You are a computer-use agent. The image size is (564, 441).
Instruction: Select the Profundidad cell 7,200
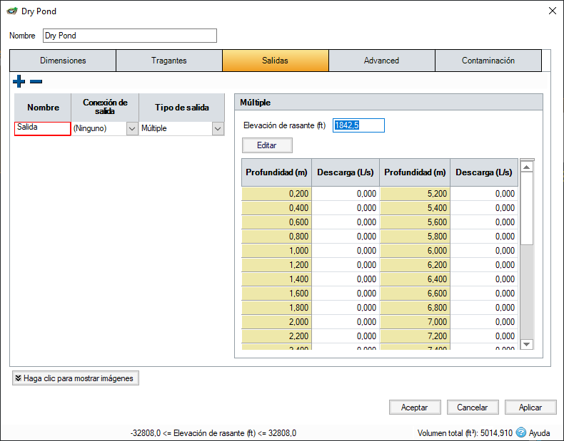[x=415, y=336]
